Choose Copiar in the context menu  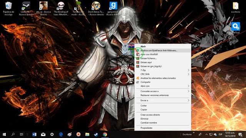click(163, 110)
